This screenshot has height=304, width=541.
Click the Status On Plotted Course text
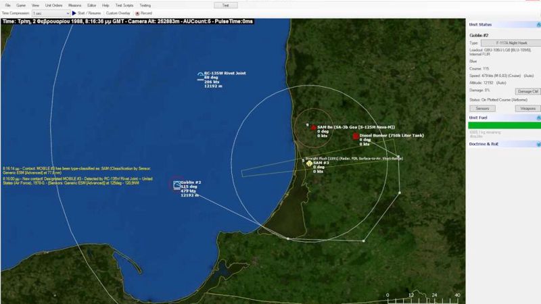pyautogui.click(x=498, y=100)
